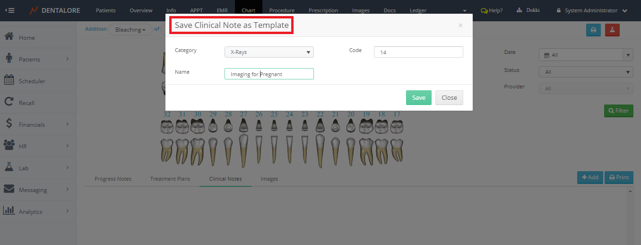
Task: Click the red lab flask icon button
Action: [612, 30]
